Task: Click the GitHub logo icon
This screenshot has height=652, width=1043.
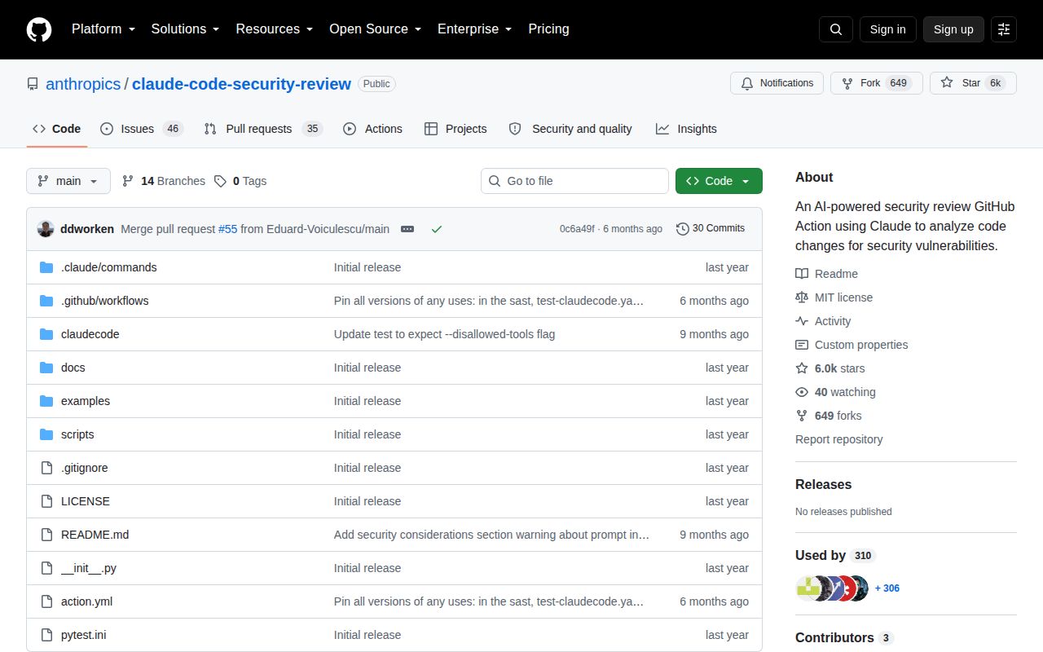Action: [x=39, y=29]
